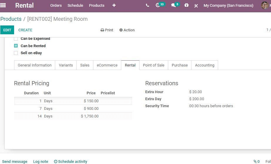Open the Orders menu
This screenshot has width=271, height=164.
tap(56, 5)
